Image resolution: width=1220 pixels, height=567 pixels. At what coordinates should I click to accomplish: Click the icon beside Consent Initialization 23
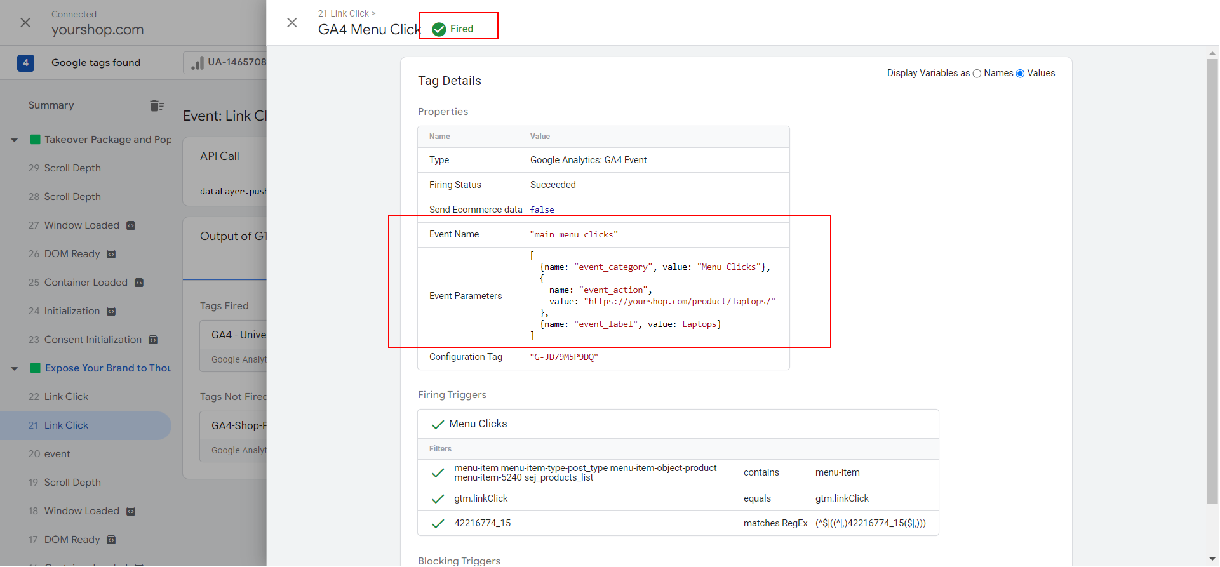(153, 340)
